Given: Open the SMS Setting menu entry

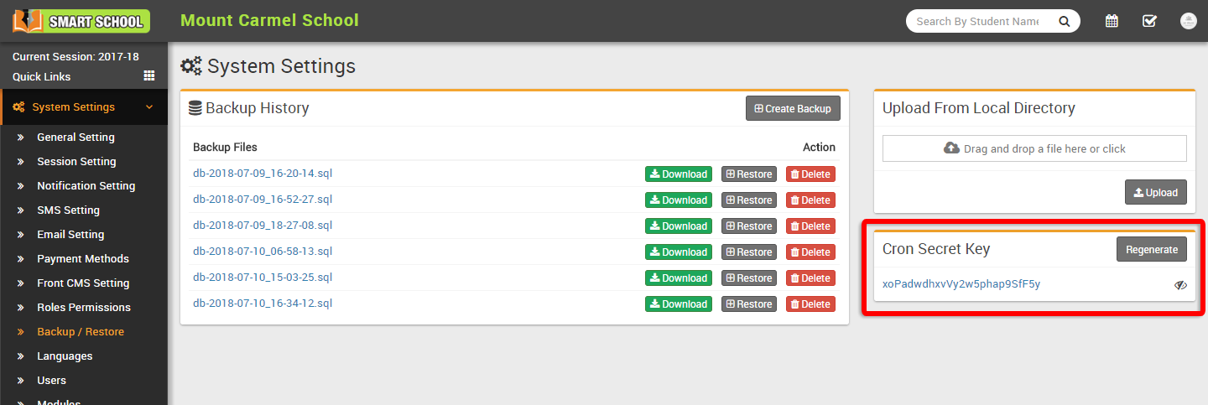Looking at the screenshot, I should click(68, 210).
